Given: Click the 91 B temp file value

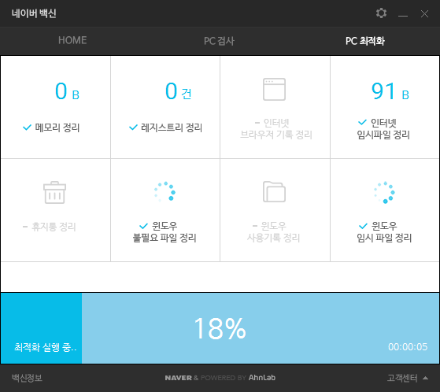Looking at the screenshot, I should coord(390,91).
